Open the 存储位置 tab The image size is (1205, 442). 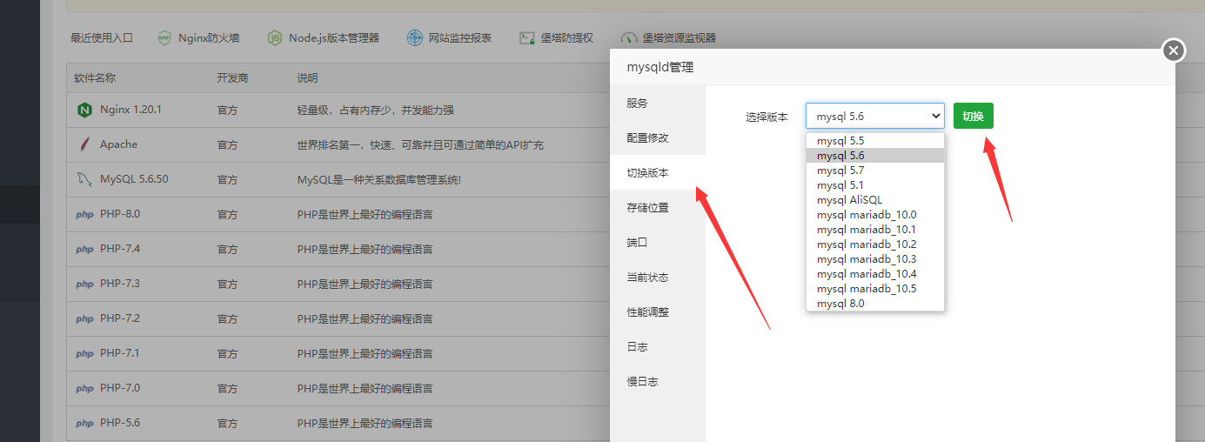pyautogui.click(x=658, y=207)
